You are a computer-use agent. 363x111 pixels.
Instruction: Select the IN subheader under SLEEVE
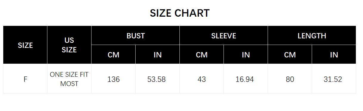246,54
